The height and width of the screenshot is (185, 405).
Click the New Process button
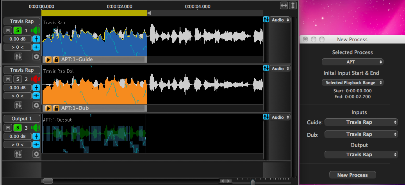tap(352, 175)
